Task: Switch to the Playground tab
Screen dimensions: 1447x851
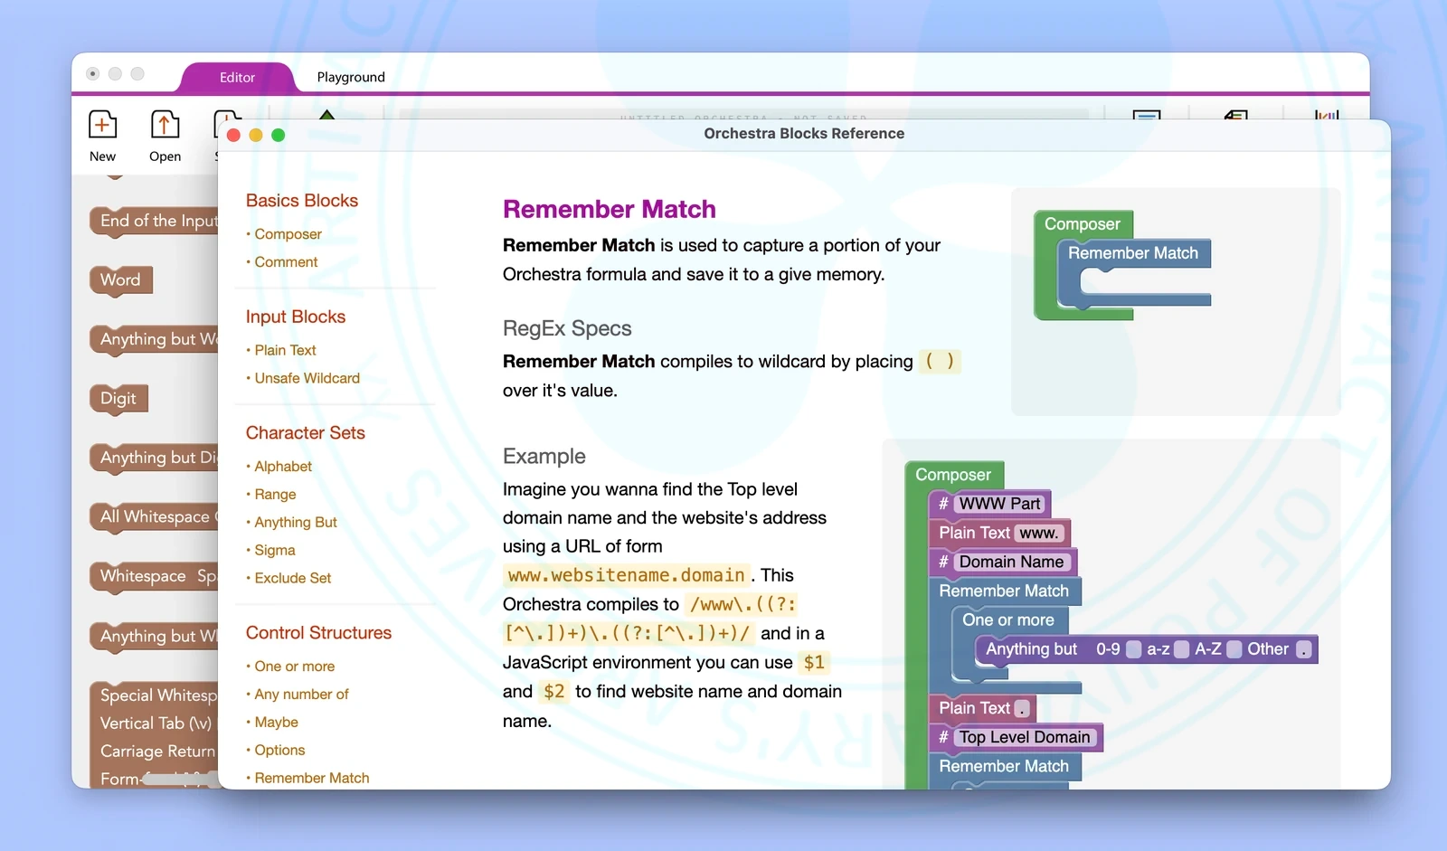Action: [x=351, y=78]
